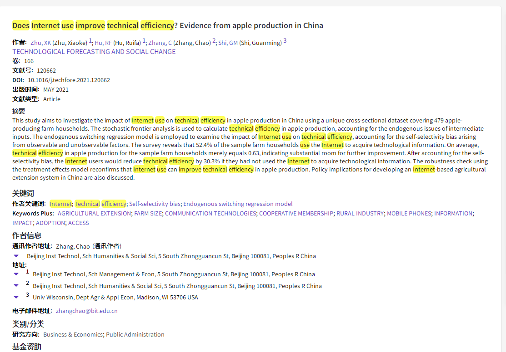Open the keyword Self-selectivity bias

coord(154,204)
